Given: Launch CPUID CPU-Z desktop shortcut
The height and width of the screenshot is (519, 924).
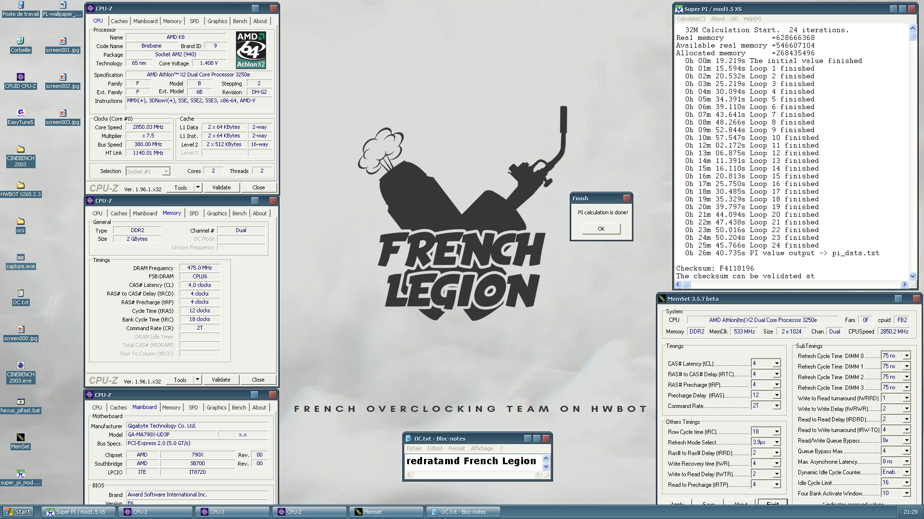Looking at the screenshot, I should (20, 81).
